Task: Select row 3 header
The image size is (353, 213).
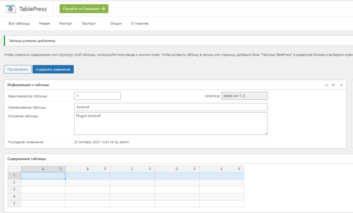Action: tap(14, 190)
